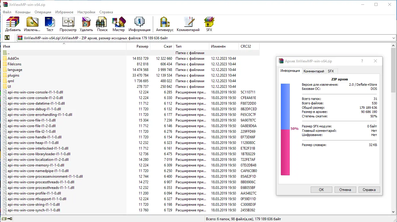397x222 pixels.
Task: Sort list by Размер column
Action: coord(138,46)
